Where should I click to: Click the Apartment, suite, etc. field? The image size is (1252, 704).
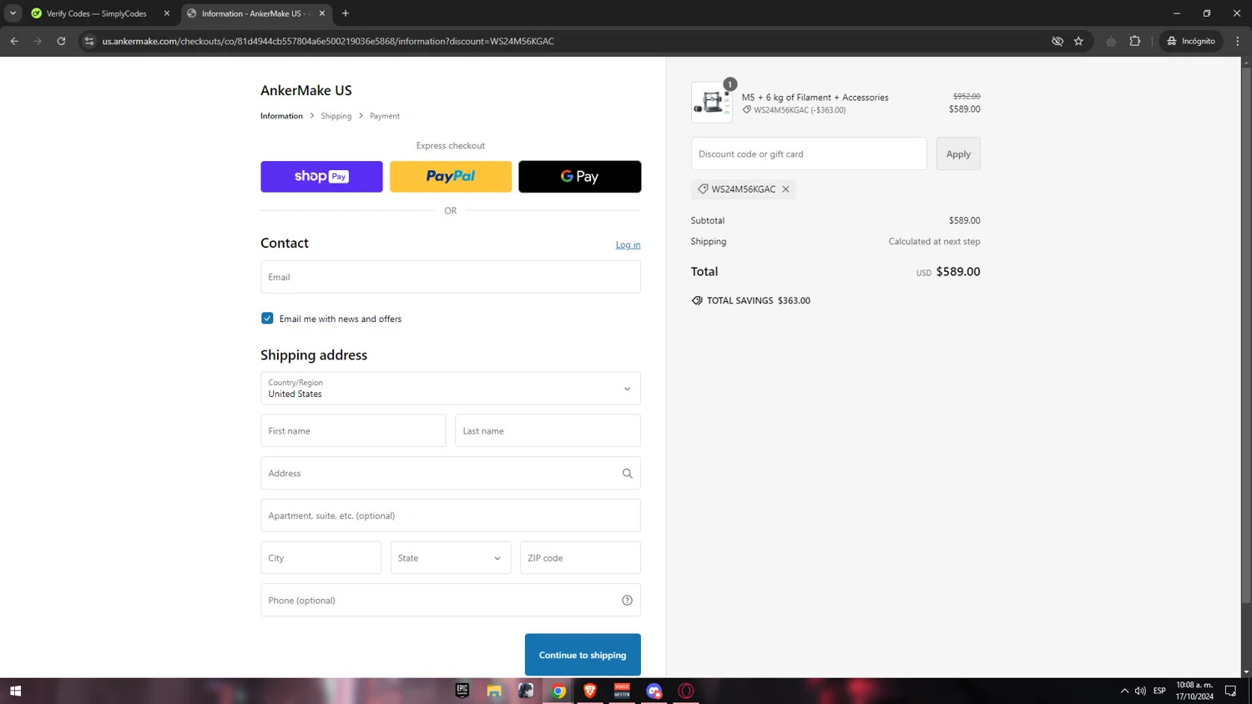[451, 515]
